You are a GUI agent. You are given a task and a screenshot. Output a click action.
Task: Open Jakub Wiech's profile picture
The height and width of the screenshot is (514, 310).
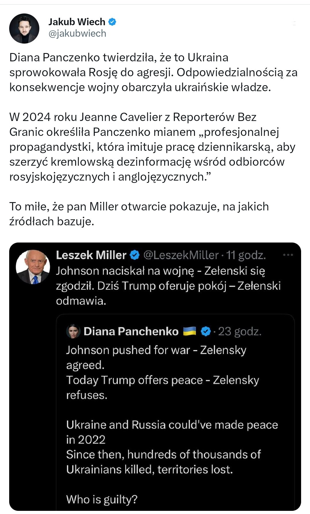pyautogui.click(x=24, y=28)
